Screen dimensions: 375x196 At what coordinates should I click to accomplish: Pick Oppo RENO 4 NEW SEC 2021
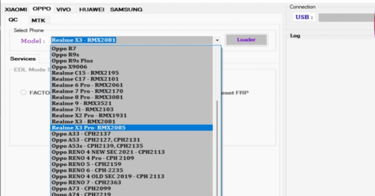(x=132, y=152)
